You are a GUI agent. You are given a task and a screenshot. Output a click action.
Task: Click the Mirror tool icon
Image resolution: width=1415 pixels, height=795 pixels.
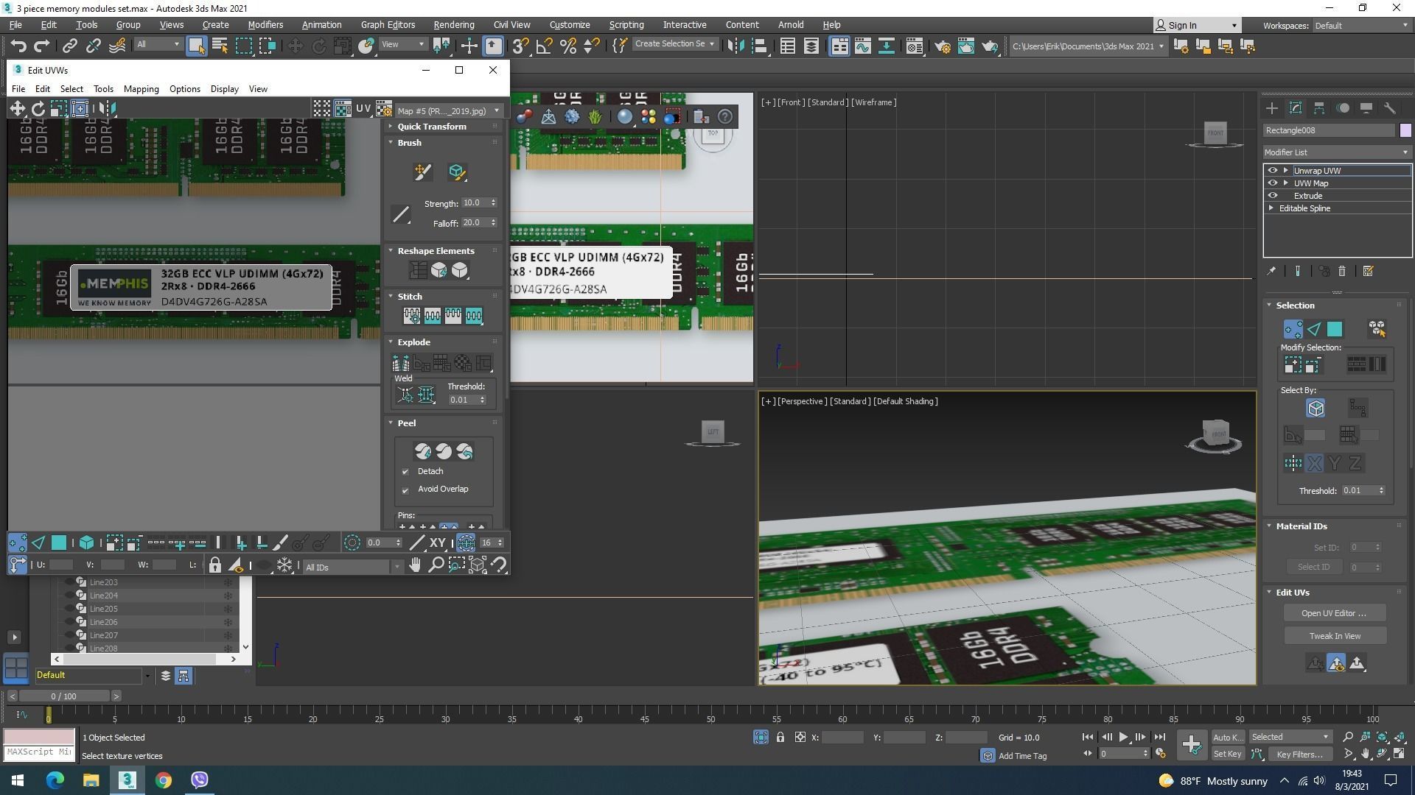click(736, 46)
